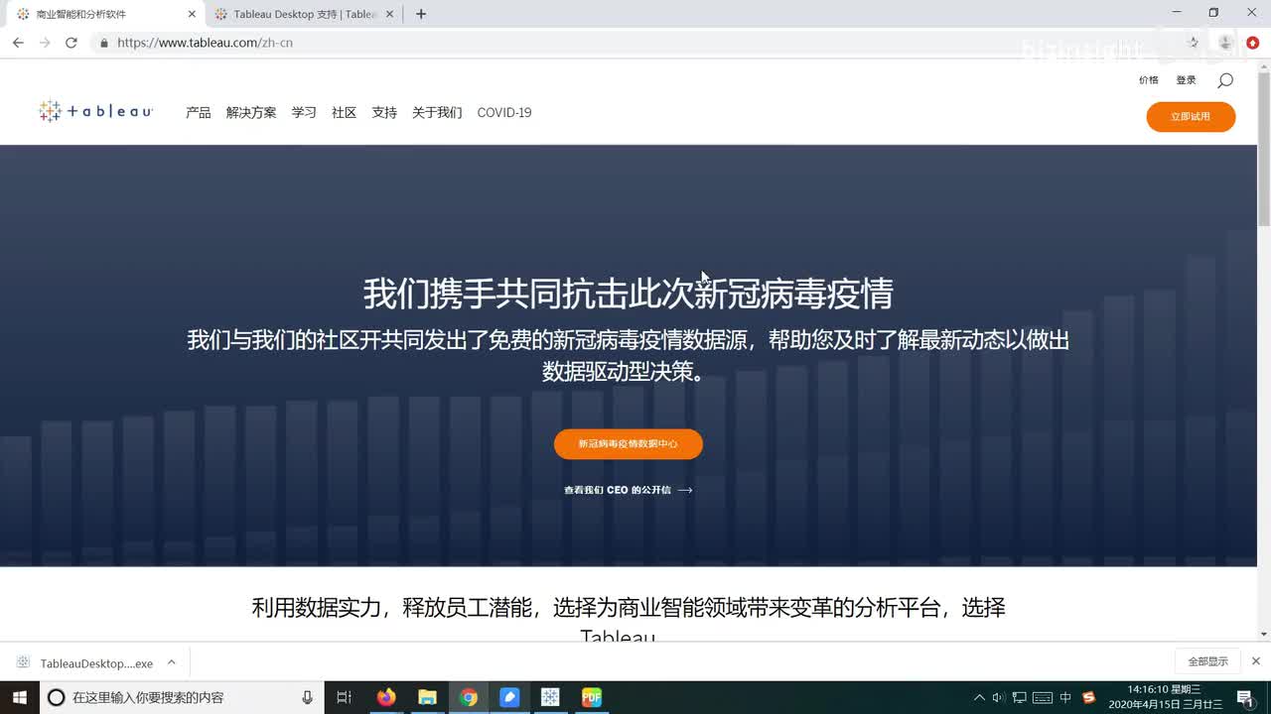Bookmark this page with the star icon
Viewport: 1271px width, 714px height.
pos(1194,43)
